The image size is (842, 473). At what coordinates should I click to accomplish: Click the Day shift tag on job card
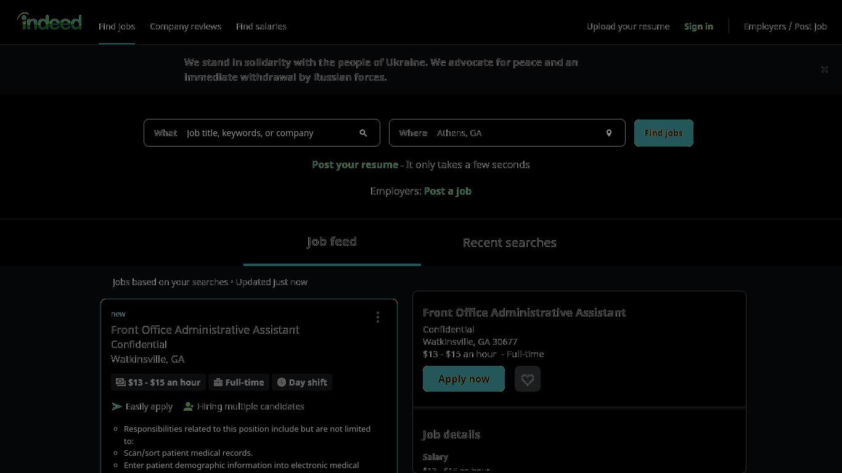tap(302, 382)
